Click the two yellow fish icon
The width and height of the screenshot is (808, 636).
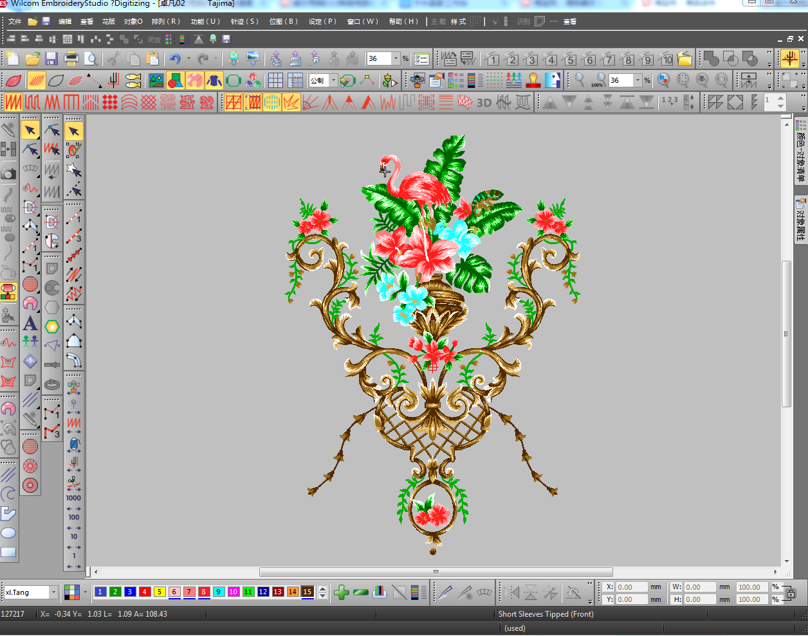tap(133, 80)
